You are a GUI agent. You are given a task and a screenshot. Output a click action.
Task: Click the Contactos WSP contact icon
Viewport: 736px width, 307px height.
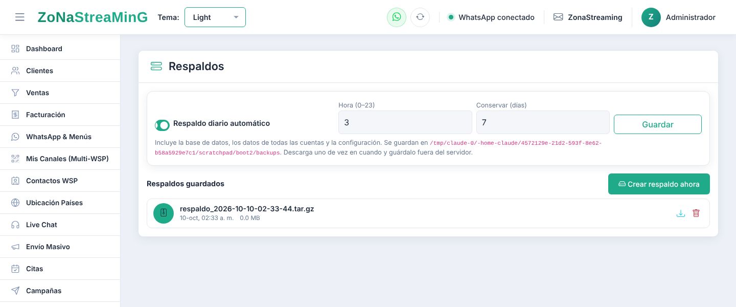point(15,181)
